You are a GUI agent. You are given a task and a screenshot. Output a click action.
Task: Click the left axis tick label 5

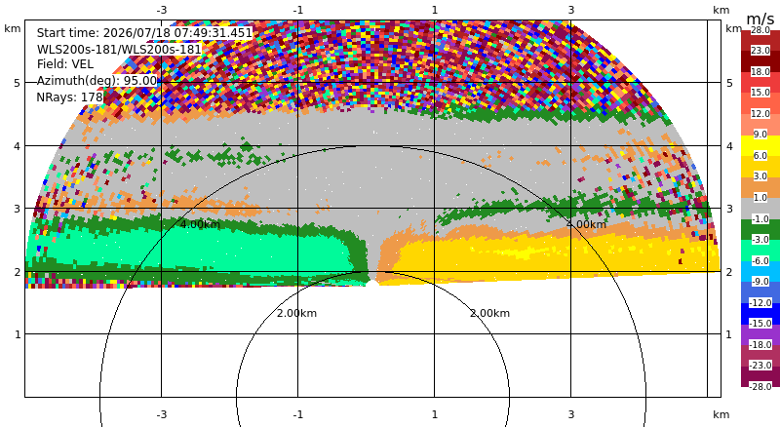pyautogui.click(x=18, y=83)
